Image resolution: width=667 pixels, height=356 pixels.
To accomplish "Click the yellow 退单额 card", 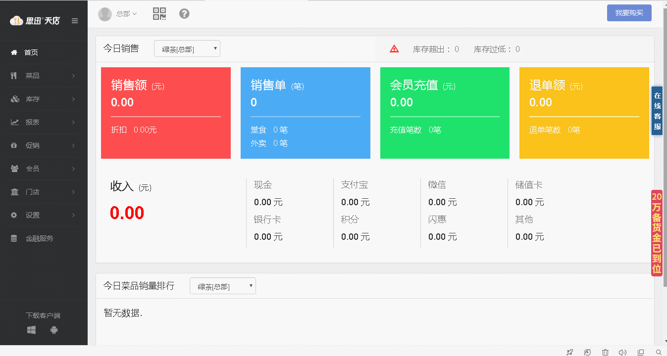I will pyautogui.click(x=584, y=113).
